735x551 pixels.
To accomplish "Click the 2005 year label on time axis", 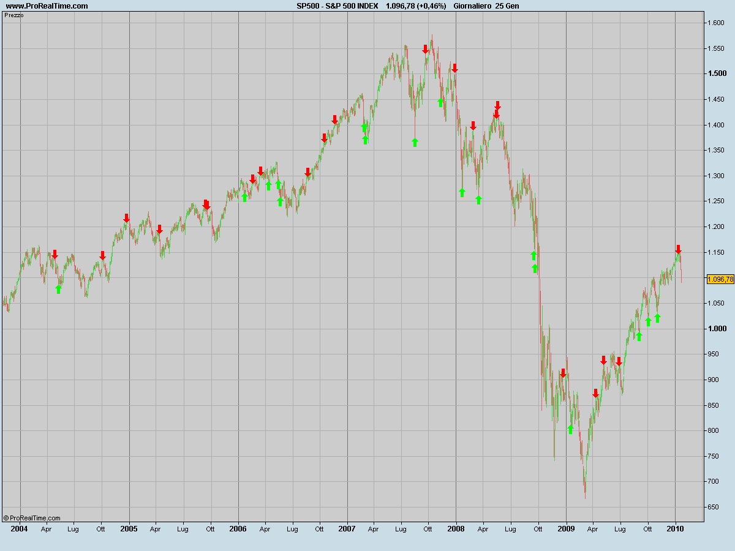I will (129, 528).
